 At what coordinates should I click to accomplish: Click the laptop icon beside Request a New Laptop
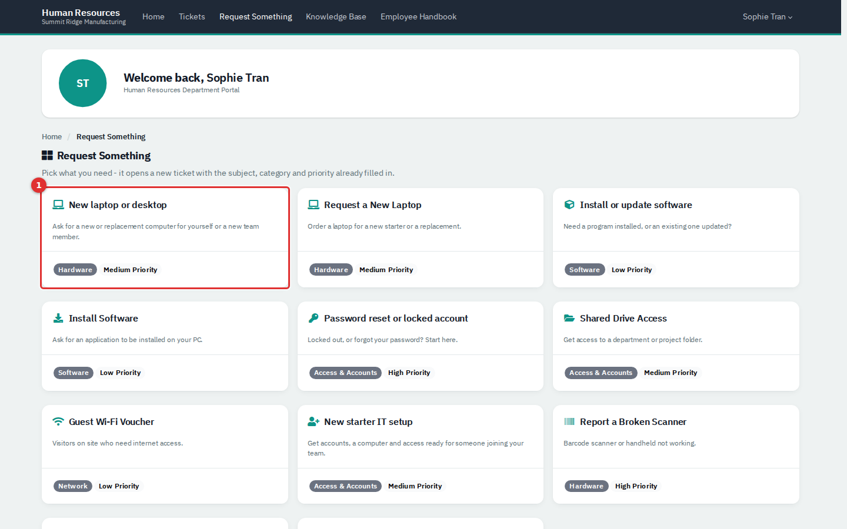click(x=314, y=205)
